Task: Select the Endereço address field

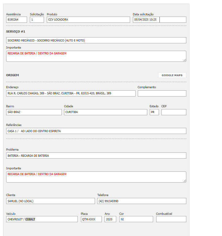Action: pos(71,93)
